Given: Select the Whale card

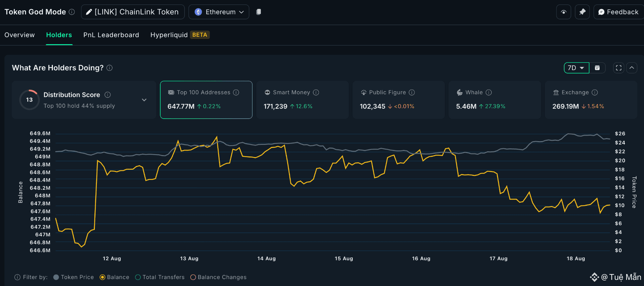Looking at the screenshot, I should (495, 100).
